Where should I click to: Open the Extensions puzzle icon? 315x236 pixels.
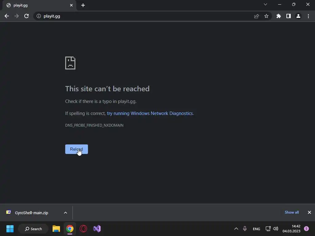coord(279,16)
